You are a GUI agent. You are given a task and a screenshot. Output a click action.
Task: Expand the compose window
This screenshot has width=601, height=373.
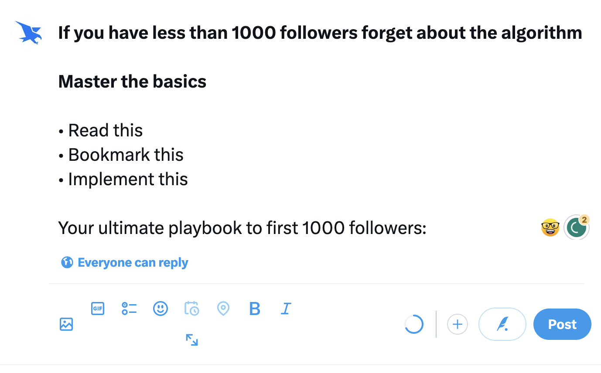pos(192,340)
